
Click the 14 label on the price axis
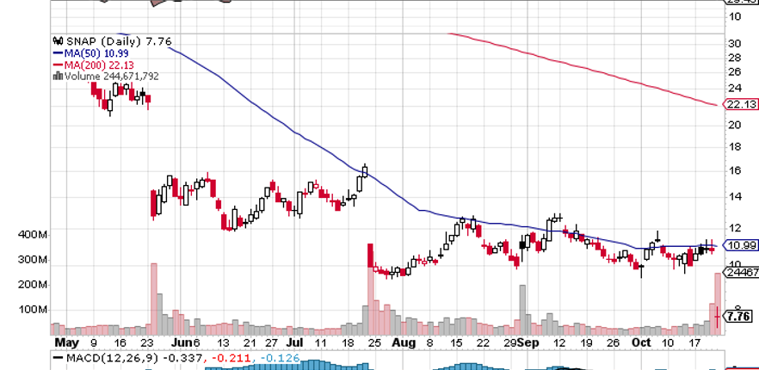point(735,197)
